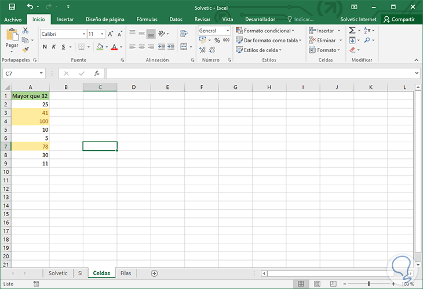The width and height of the screenshot is (423, 289).
Task: Open Formato condicional menu
Action: 265,31
